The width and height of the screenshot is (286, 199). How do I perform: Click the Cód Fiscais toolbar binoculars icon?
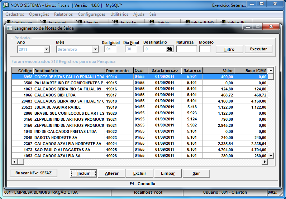pos(8,22)
